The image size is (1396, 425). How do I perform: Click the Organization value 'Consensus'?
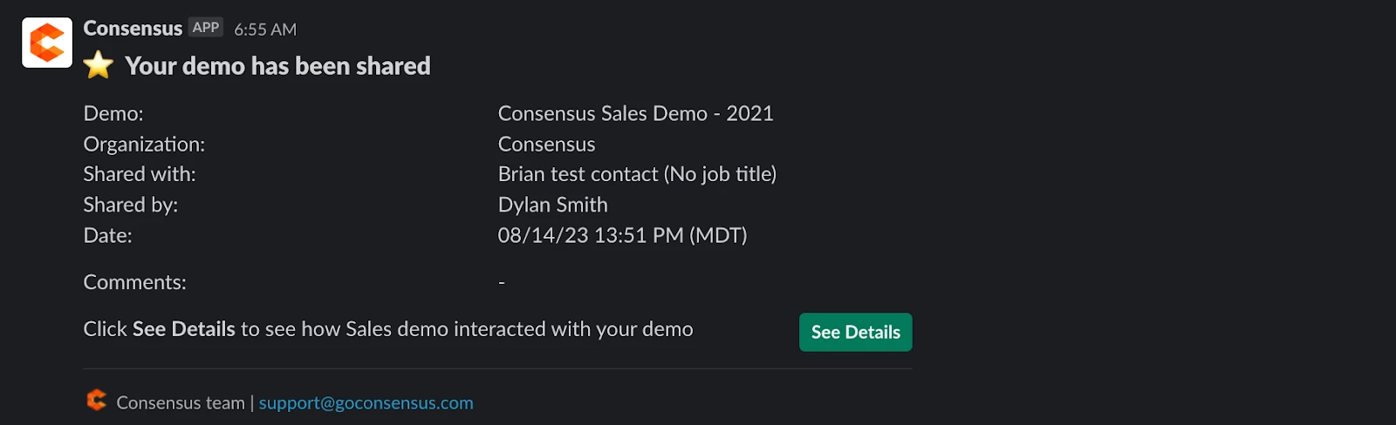click(x=546, y=144)
